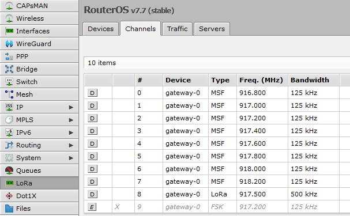Click frequency 917.400 cell
The width and height of the screenshot is (350, 216).
[x=262, y=131]
